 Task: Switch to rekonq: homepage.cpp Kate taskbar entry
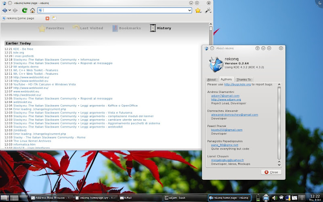[96, 198]
